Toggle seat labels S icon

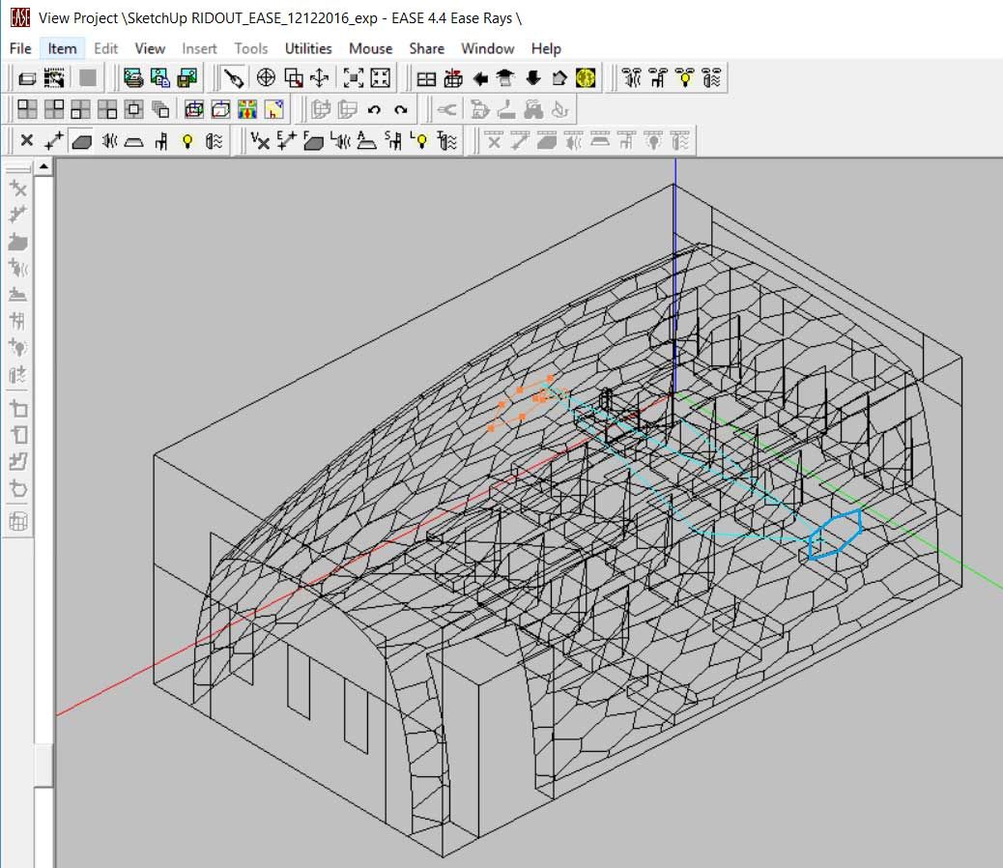(393, 141)
